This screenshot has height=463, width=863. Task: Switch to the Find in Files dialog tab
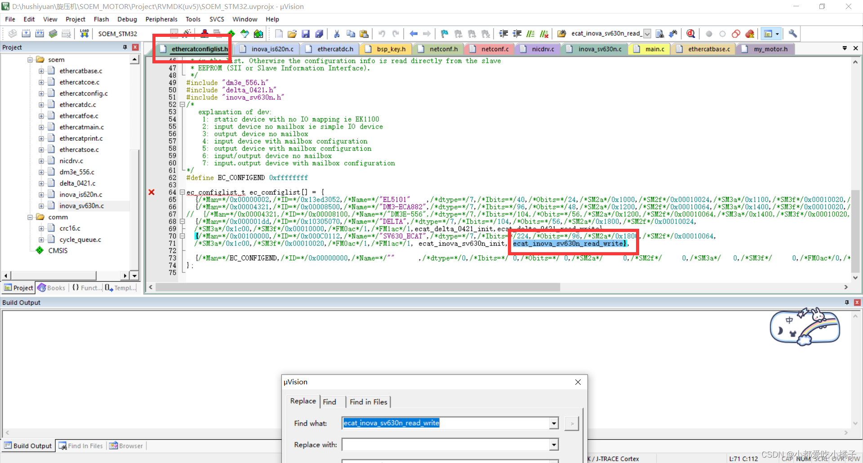pyautogui.click(x=368, y=402)
